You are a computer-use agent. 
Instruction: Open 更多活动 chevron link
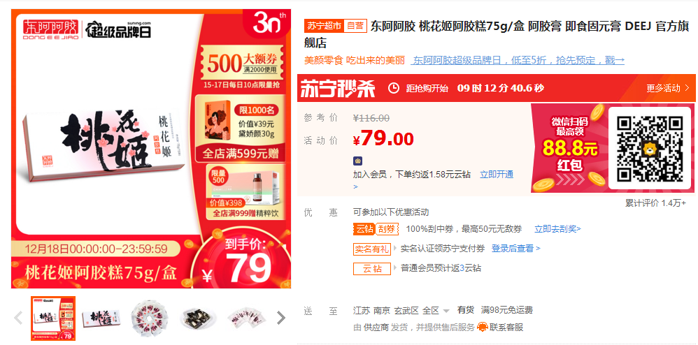click(668, 88)
